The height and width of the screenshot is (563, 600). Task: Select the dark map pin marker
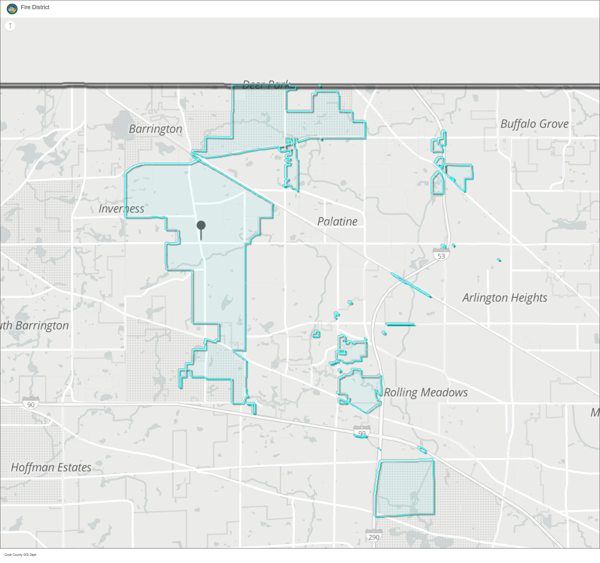[x=201, y=226]
